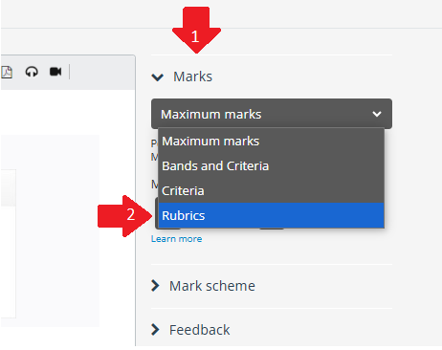Choose Maximum marks from the list
Image resolution: width=442 pixels, height=350 pixels.
pyautogui.click(x=272, y=141)
